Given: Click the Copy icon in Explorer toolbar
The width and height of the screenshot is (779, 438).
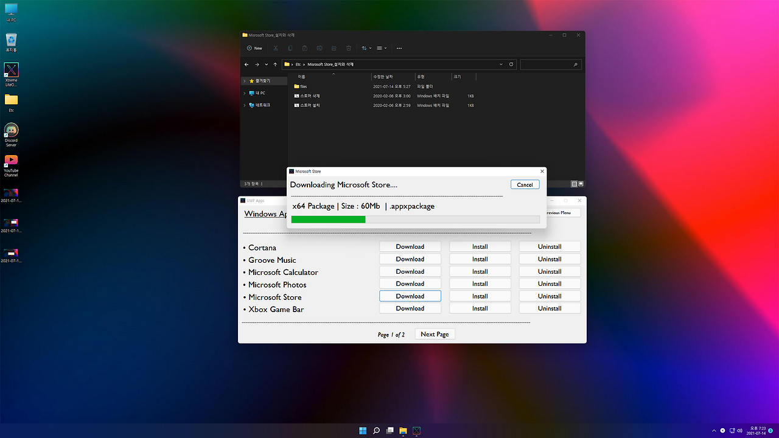Looking at the screenshot, I should 290,48.
